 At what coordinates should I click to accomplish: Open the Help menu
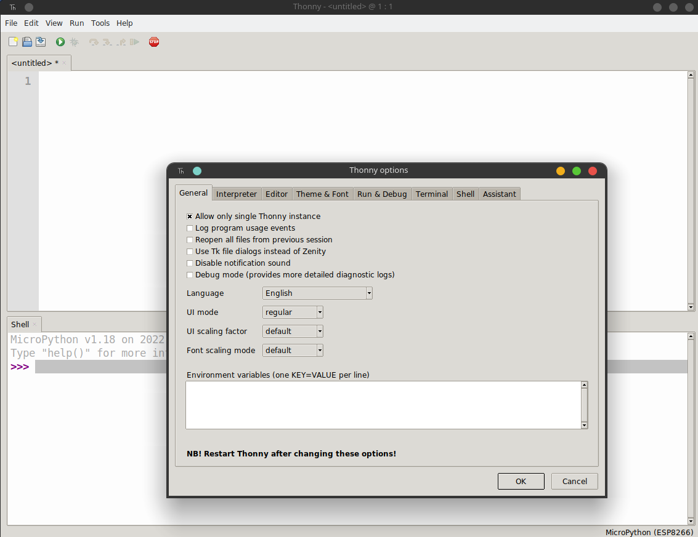(x=124, y=23)
